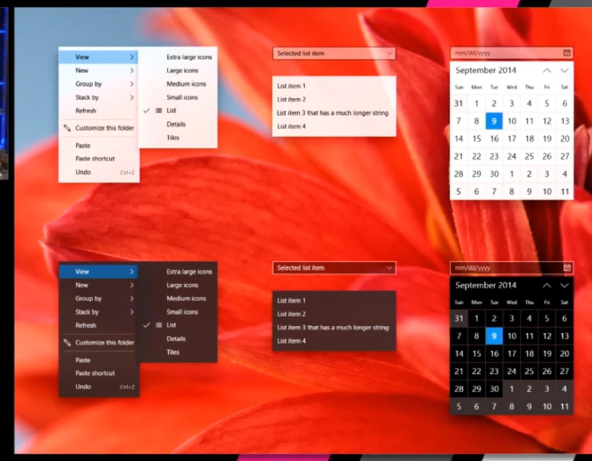The width and height of the screenshot is (592, 461).
Task: Expand New submenu arrow in dark menu
Action: (131, 285)
